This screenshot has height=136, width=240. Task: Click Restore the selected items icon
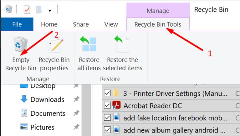click(x=122, y=44)
